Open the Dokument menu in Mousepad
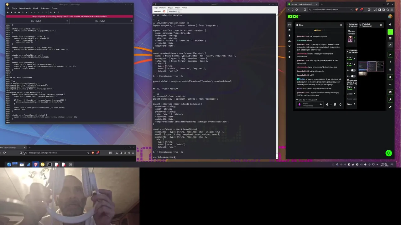401x225 pixels. point(45,8)
